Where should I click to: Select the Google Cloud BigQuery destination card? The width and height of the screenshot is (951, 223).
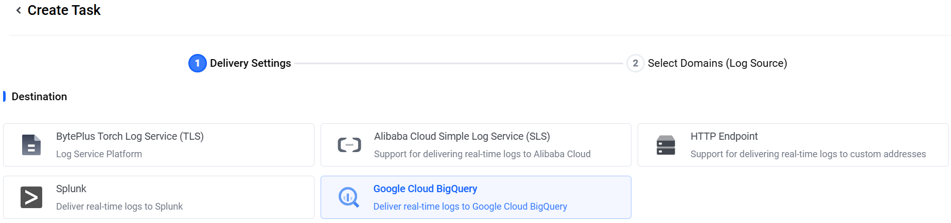point(475,197)
